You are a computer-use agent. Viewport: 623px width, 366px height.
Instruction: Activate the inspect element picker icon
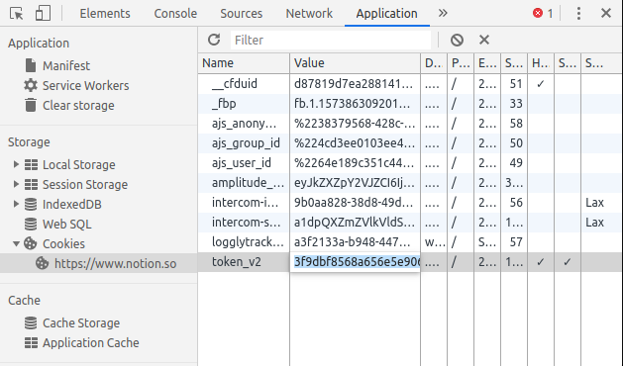click(x=17, y=14)
